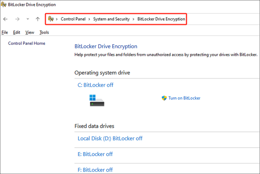Expand E: BitLocker off section
Image resolution: width=260 pixels, height=174 pixels.
click(x=95, y=154)
